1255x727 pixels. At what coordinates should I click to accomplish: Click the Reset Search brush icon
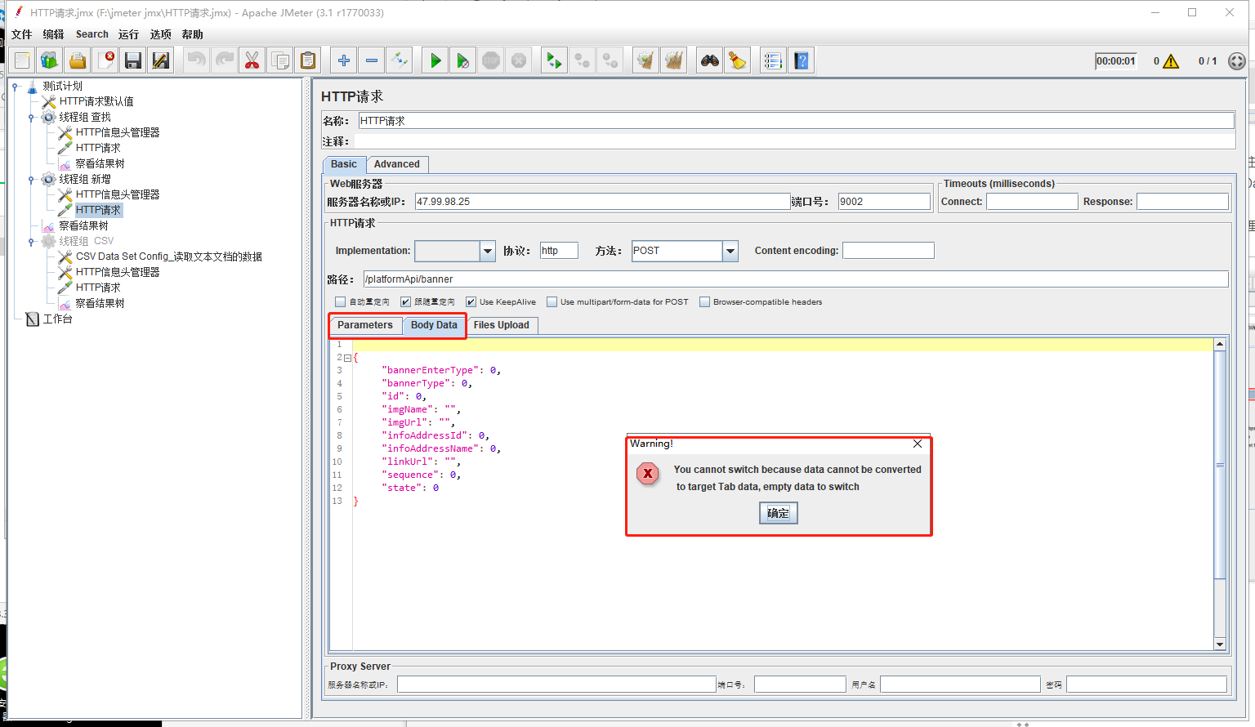[737, 60]
